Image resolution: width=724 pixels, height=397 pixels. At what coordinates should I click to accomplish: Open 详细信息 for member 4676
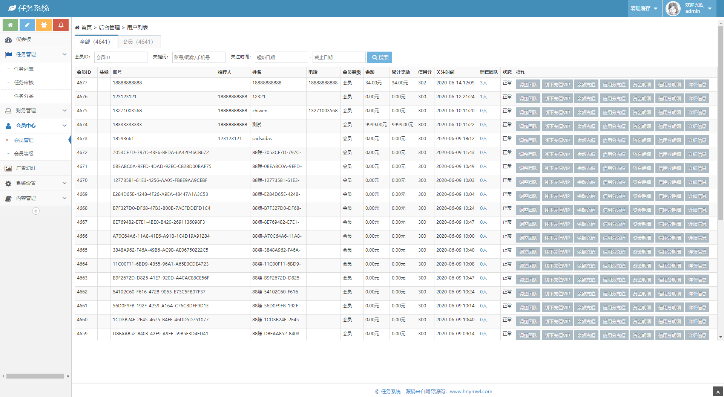click(697, 99)
